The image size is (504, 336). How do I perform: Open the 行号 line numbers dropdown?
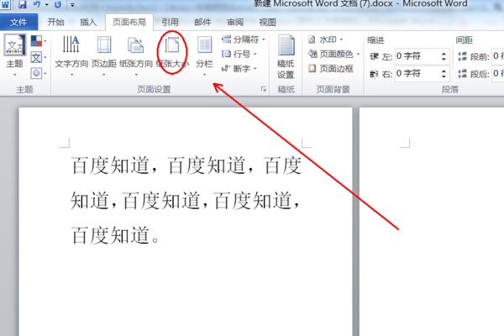(x=239, y=54)
